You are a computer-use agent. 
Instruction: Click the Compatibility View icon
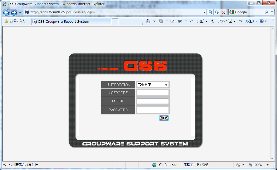(210, 12)
